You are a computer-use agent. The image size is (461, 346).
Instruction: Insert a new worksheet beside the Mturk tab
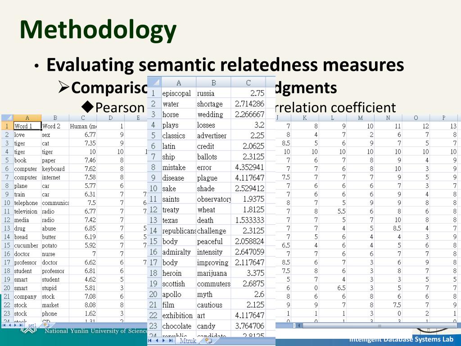208,341
